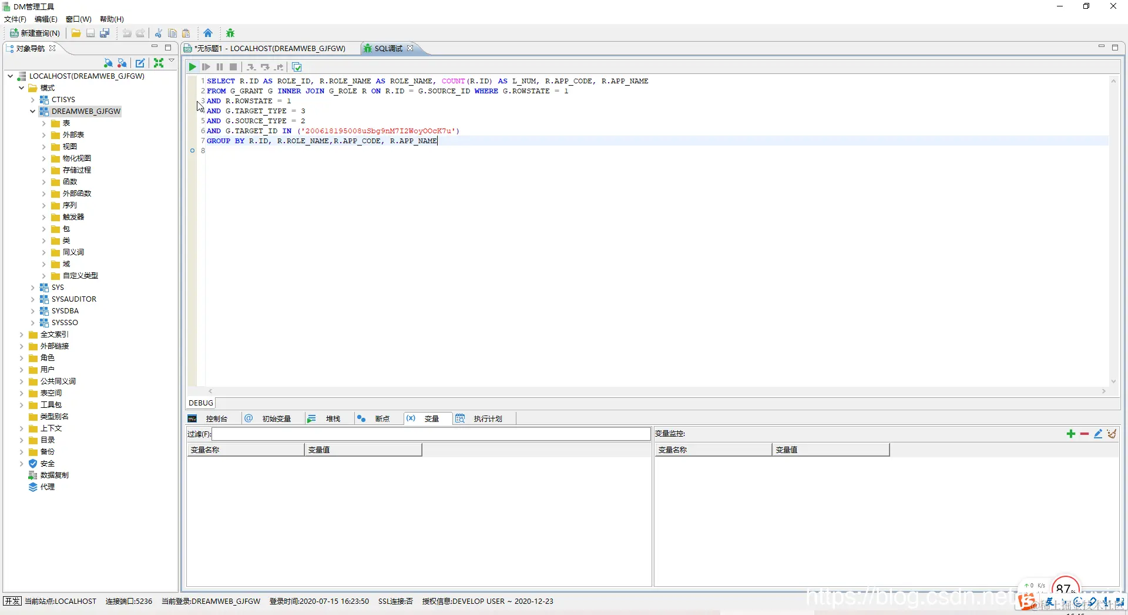The height and width of the screenshot is (615, 1128).
Task: Click the gray resume/step-forward button
Action: click(x=206, y=67)
